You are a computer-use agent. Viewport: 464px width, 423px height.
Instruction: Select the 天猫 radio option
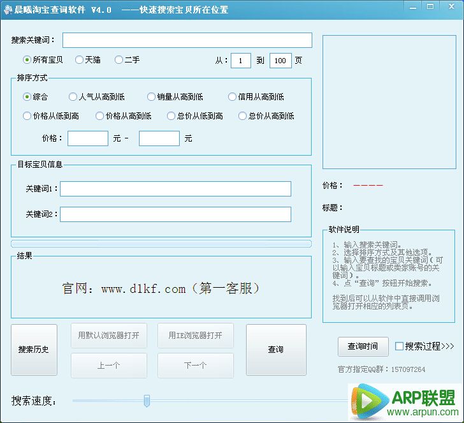click(79, 60)
